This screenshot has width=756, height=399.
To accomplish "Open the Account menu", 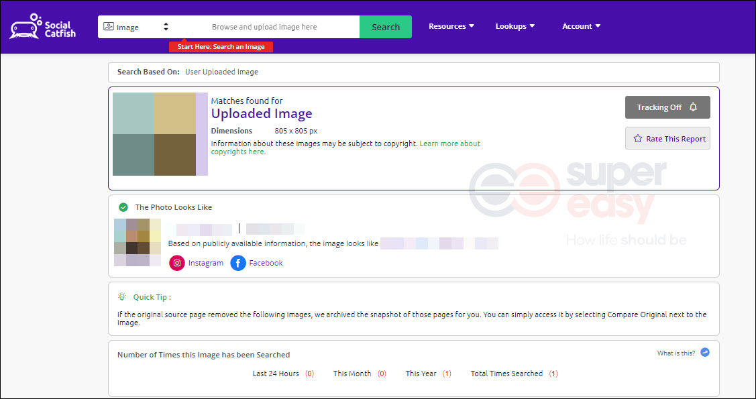I will (x=581, y=27).
